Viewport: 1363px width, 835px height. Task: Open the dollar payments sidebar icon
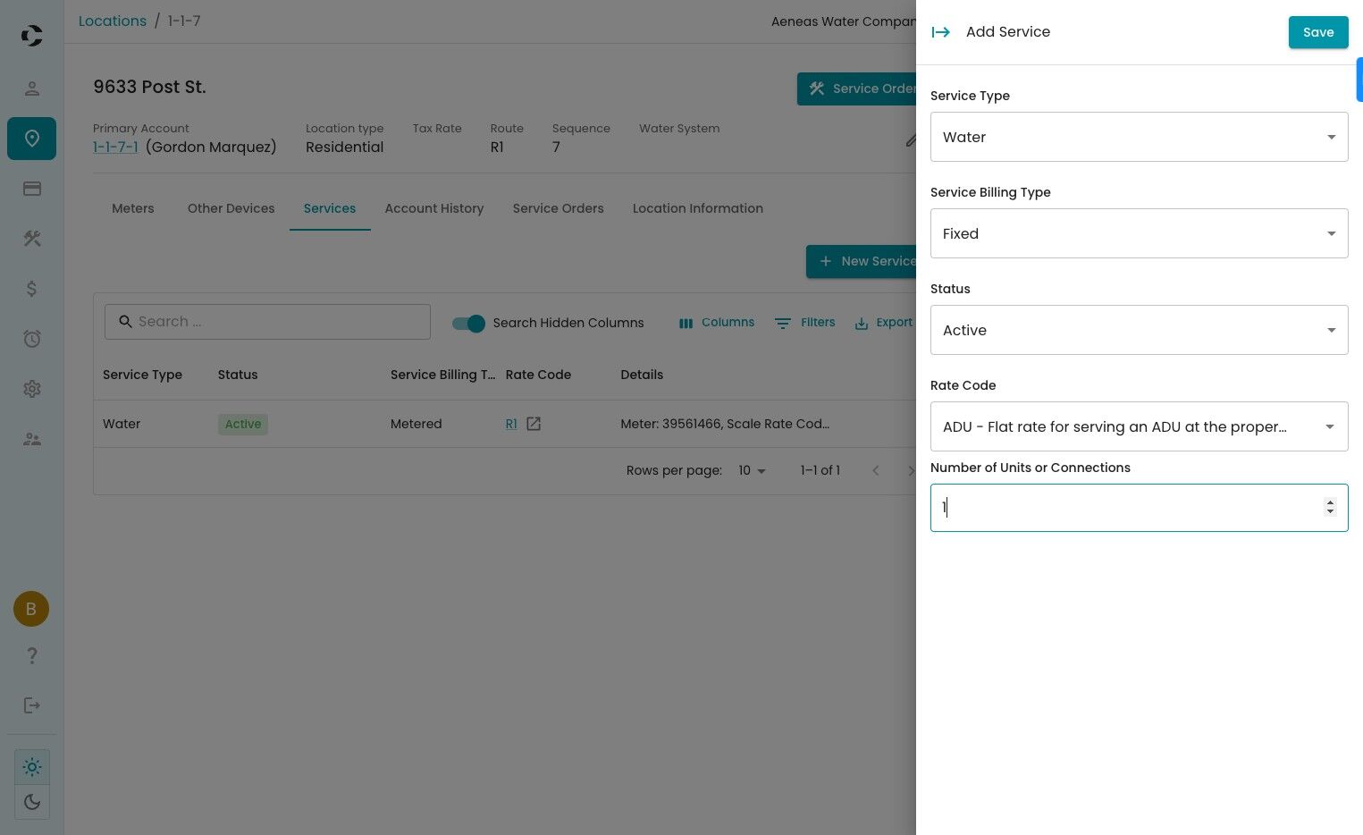tap(32, 289)
